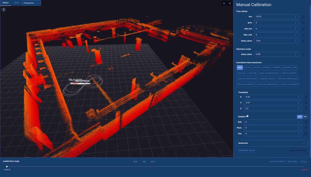
Task: Toggle the grid icon in the viewport corner
Action: [x=230, y=3]
